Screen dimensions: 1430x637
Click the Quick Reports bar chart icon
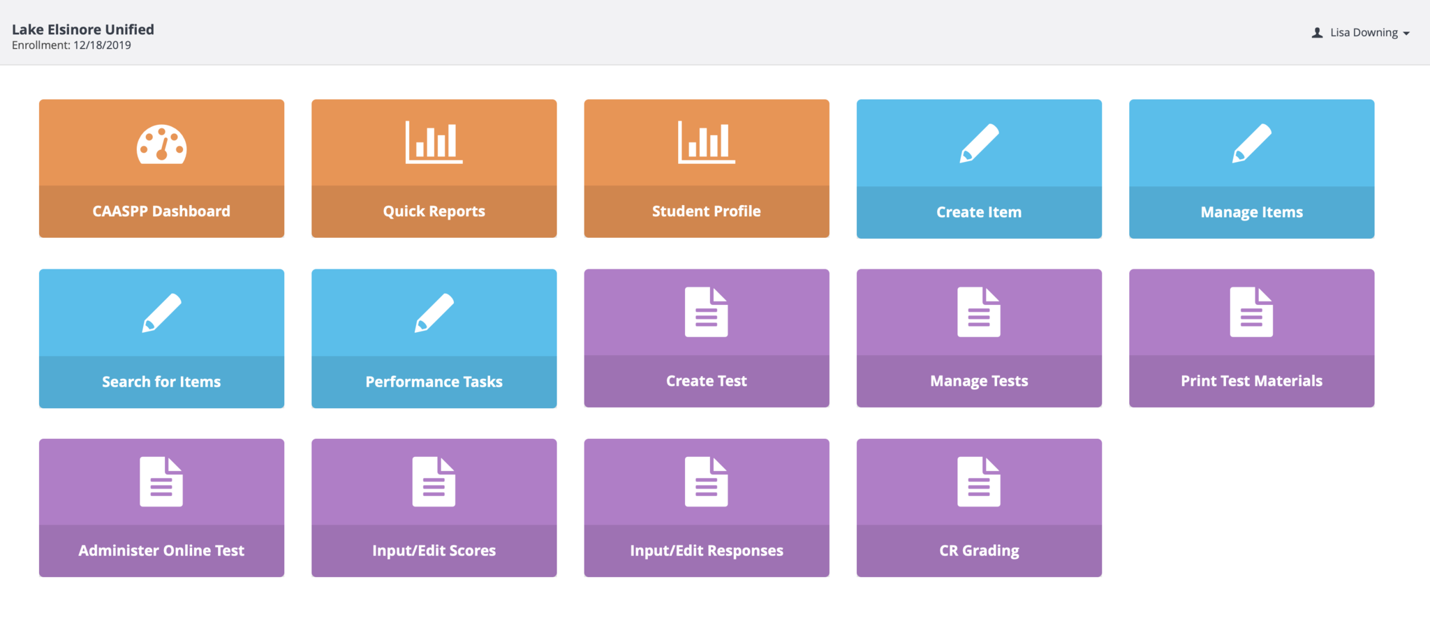[434, 142]
